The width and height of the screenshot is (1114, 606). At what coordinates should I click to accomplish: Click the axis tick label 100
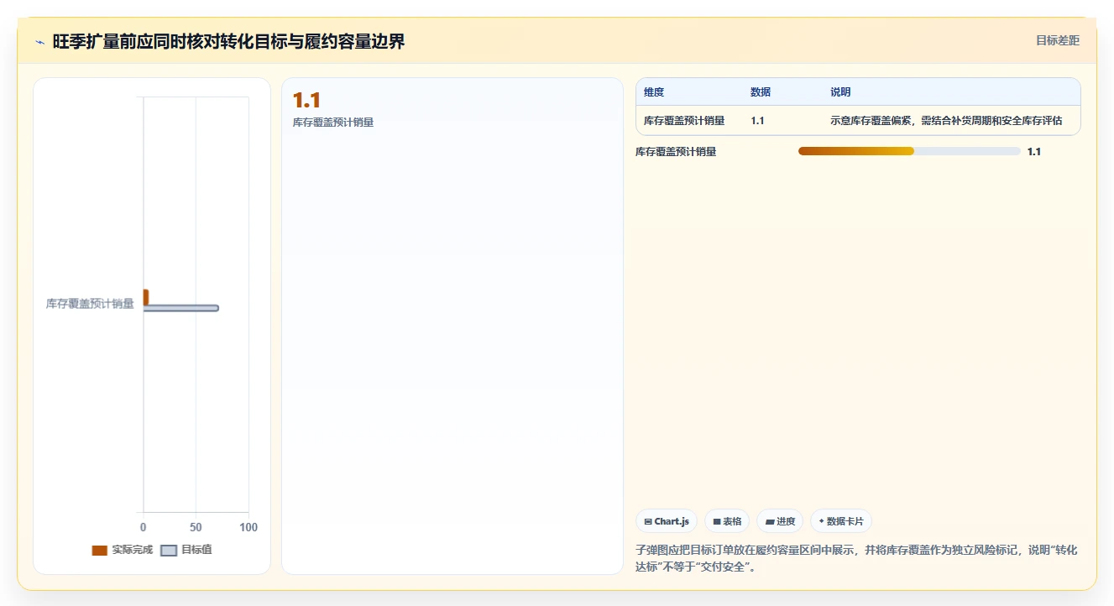(x=248, y=528)
